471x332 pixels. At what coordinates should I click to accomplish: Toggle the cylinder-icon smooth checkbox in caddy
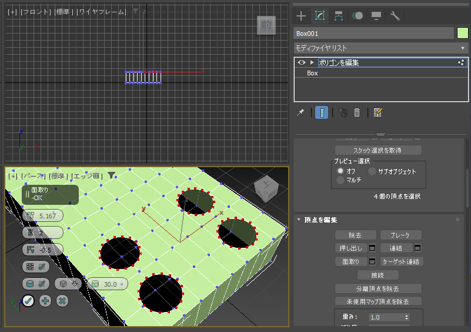click(x=36, y=284)
